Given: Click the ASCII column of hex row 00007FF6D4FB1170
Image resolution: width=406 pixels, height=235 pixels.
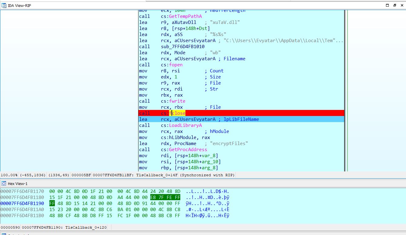Looking at the screenshot, I should [208, 191].
